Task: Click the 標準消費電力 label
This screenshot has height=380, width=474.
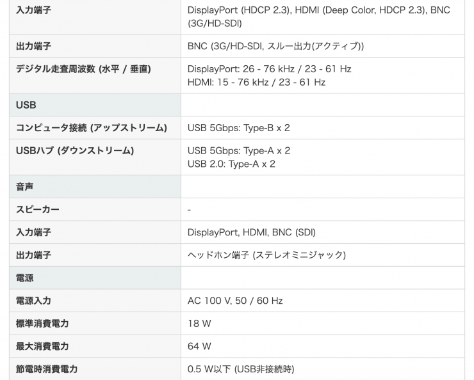Action: [42, 324]
